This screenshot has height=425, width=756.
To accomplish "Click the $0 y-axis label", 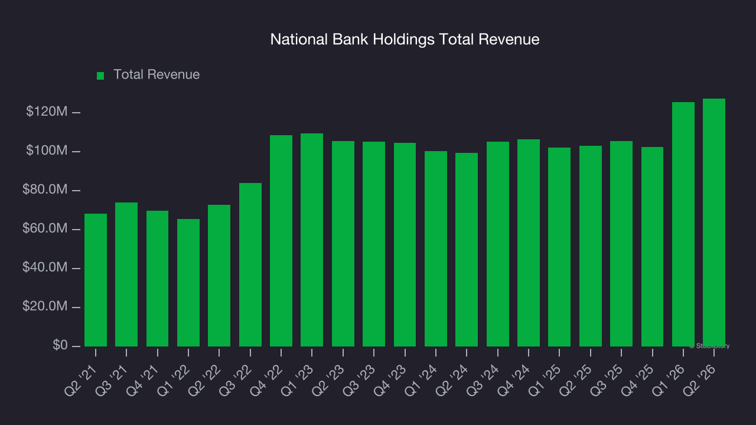I will coord(60,346).
